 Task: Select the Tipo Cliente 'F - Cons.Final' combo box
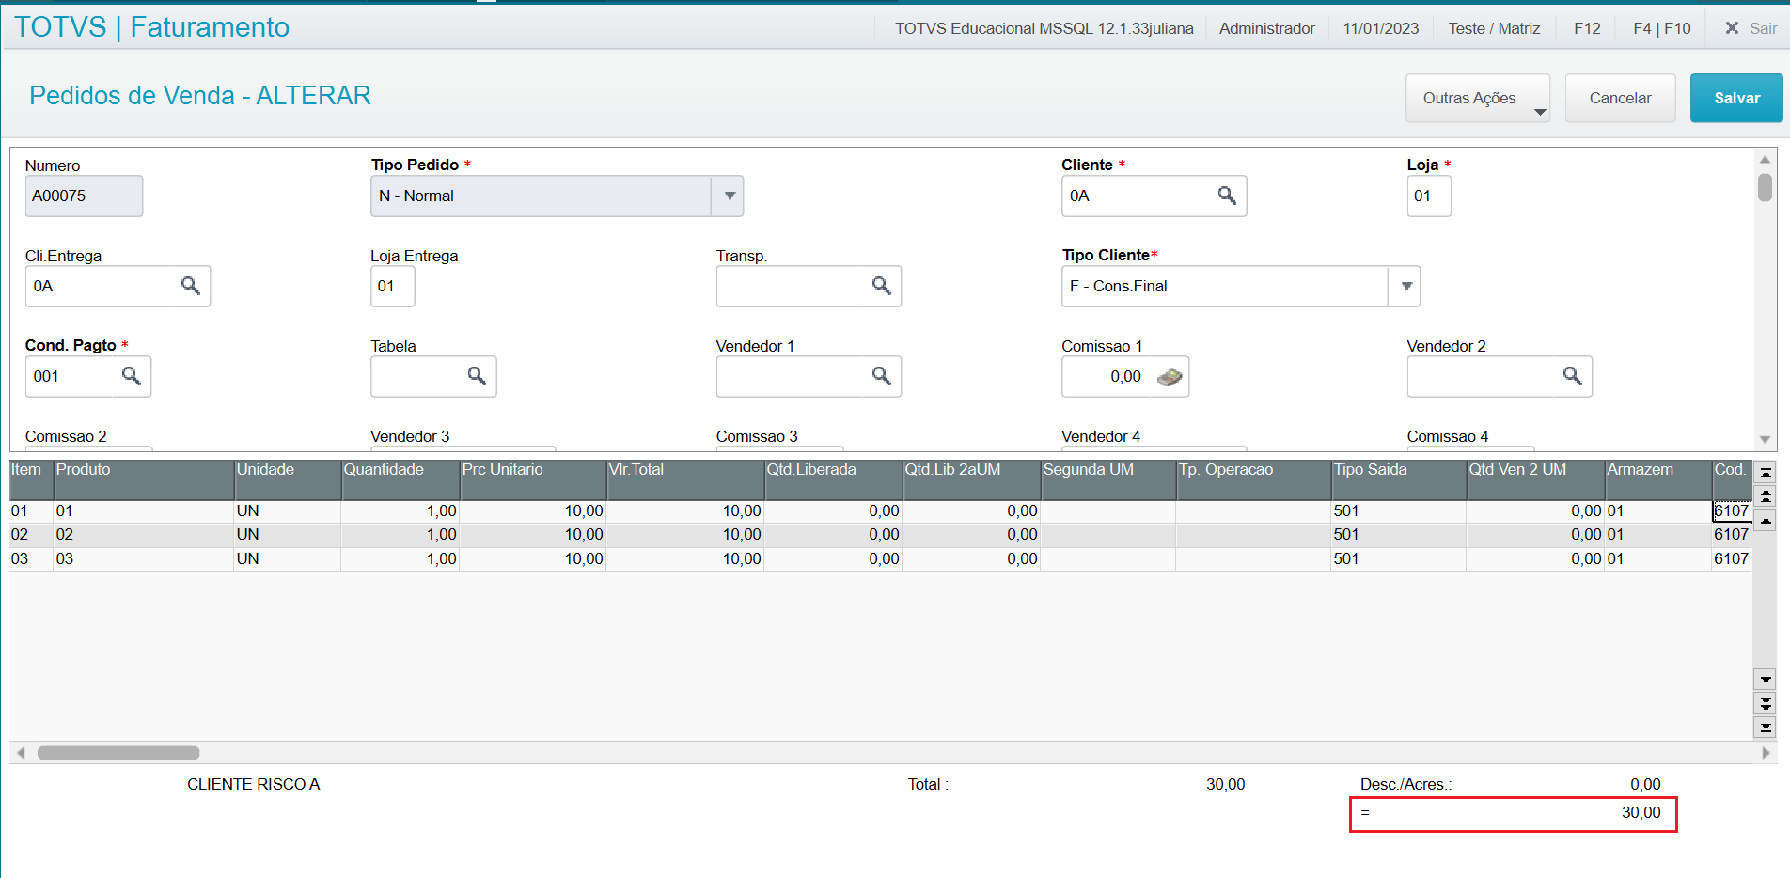(1240, 286)
